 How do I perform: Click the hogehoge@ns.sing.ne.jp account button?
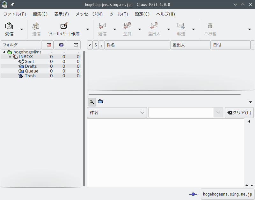click(227, 194)
